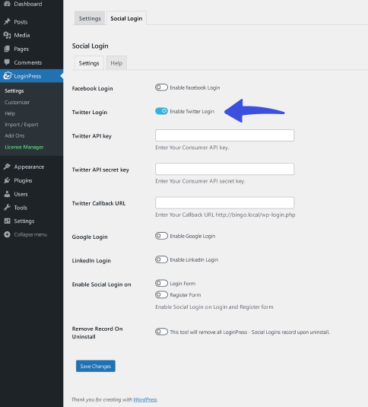The image size is (368, 407).
Task: Click the Pages icon in sidebar
Action: click(x=7, y=49)
